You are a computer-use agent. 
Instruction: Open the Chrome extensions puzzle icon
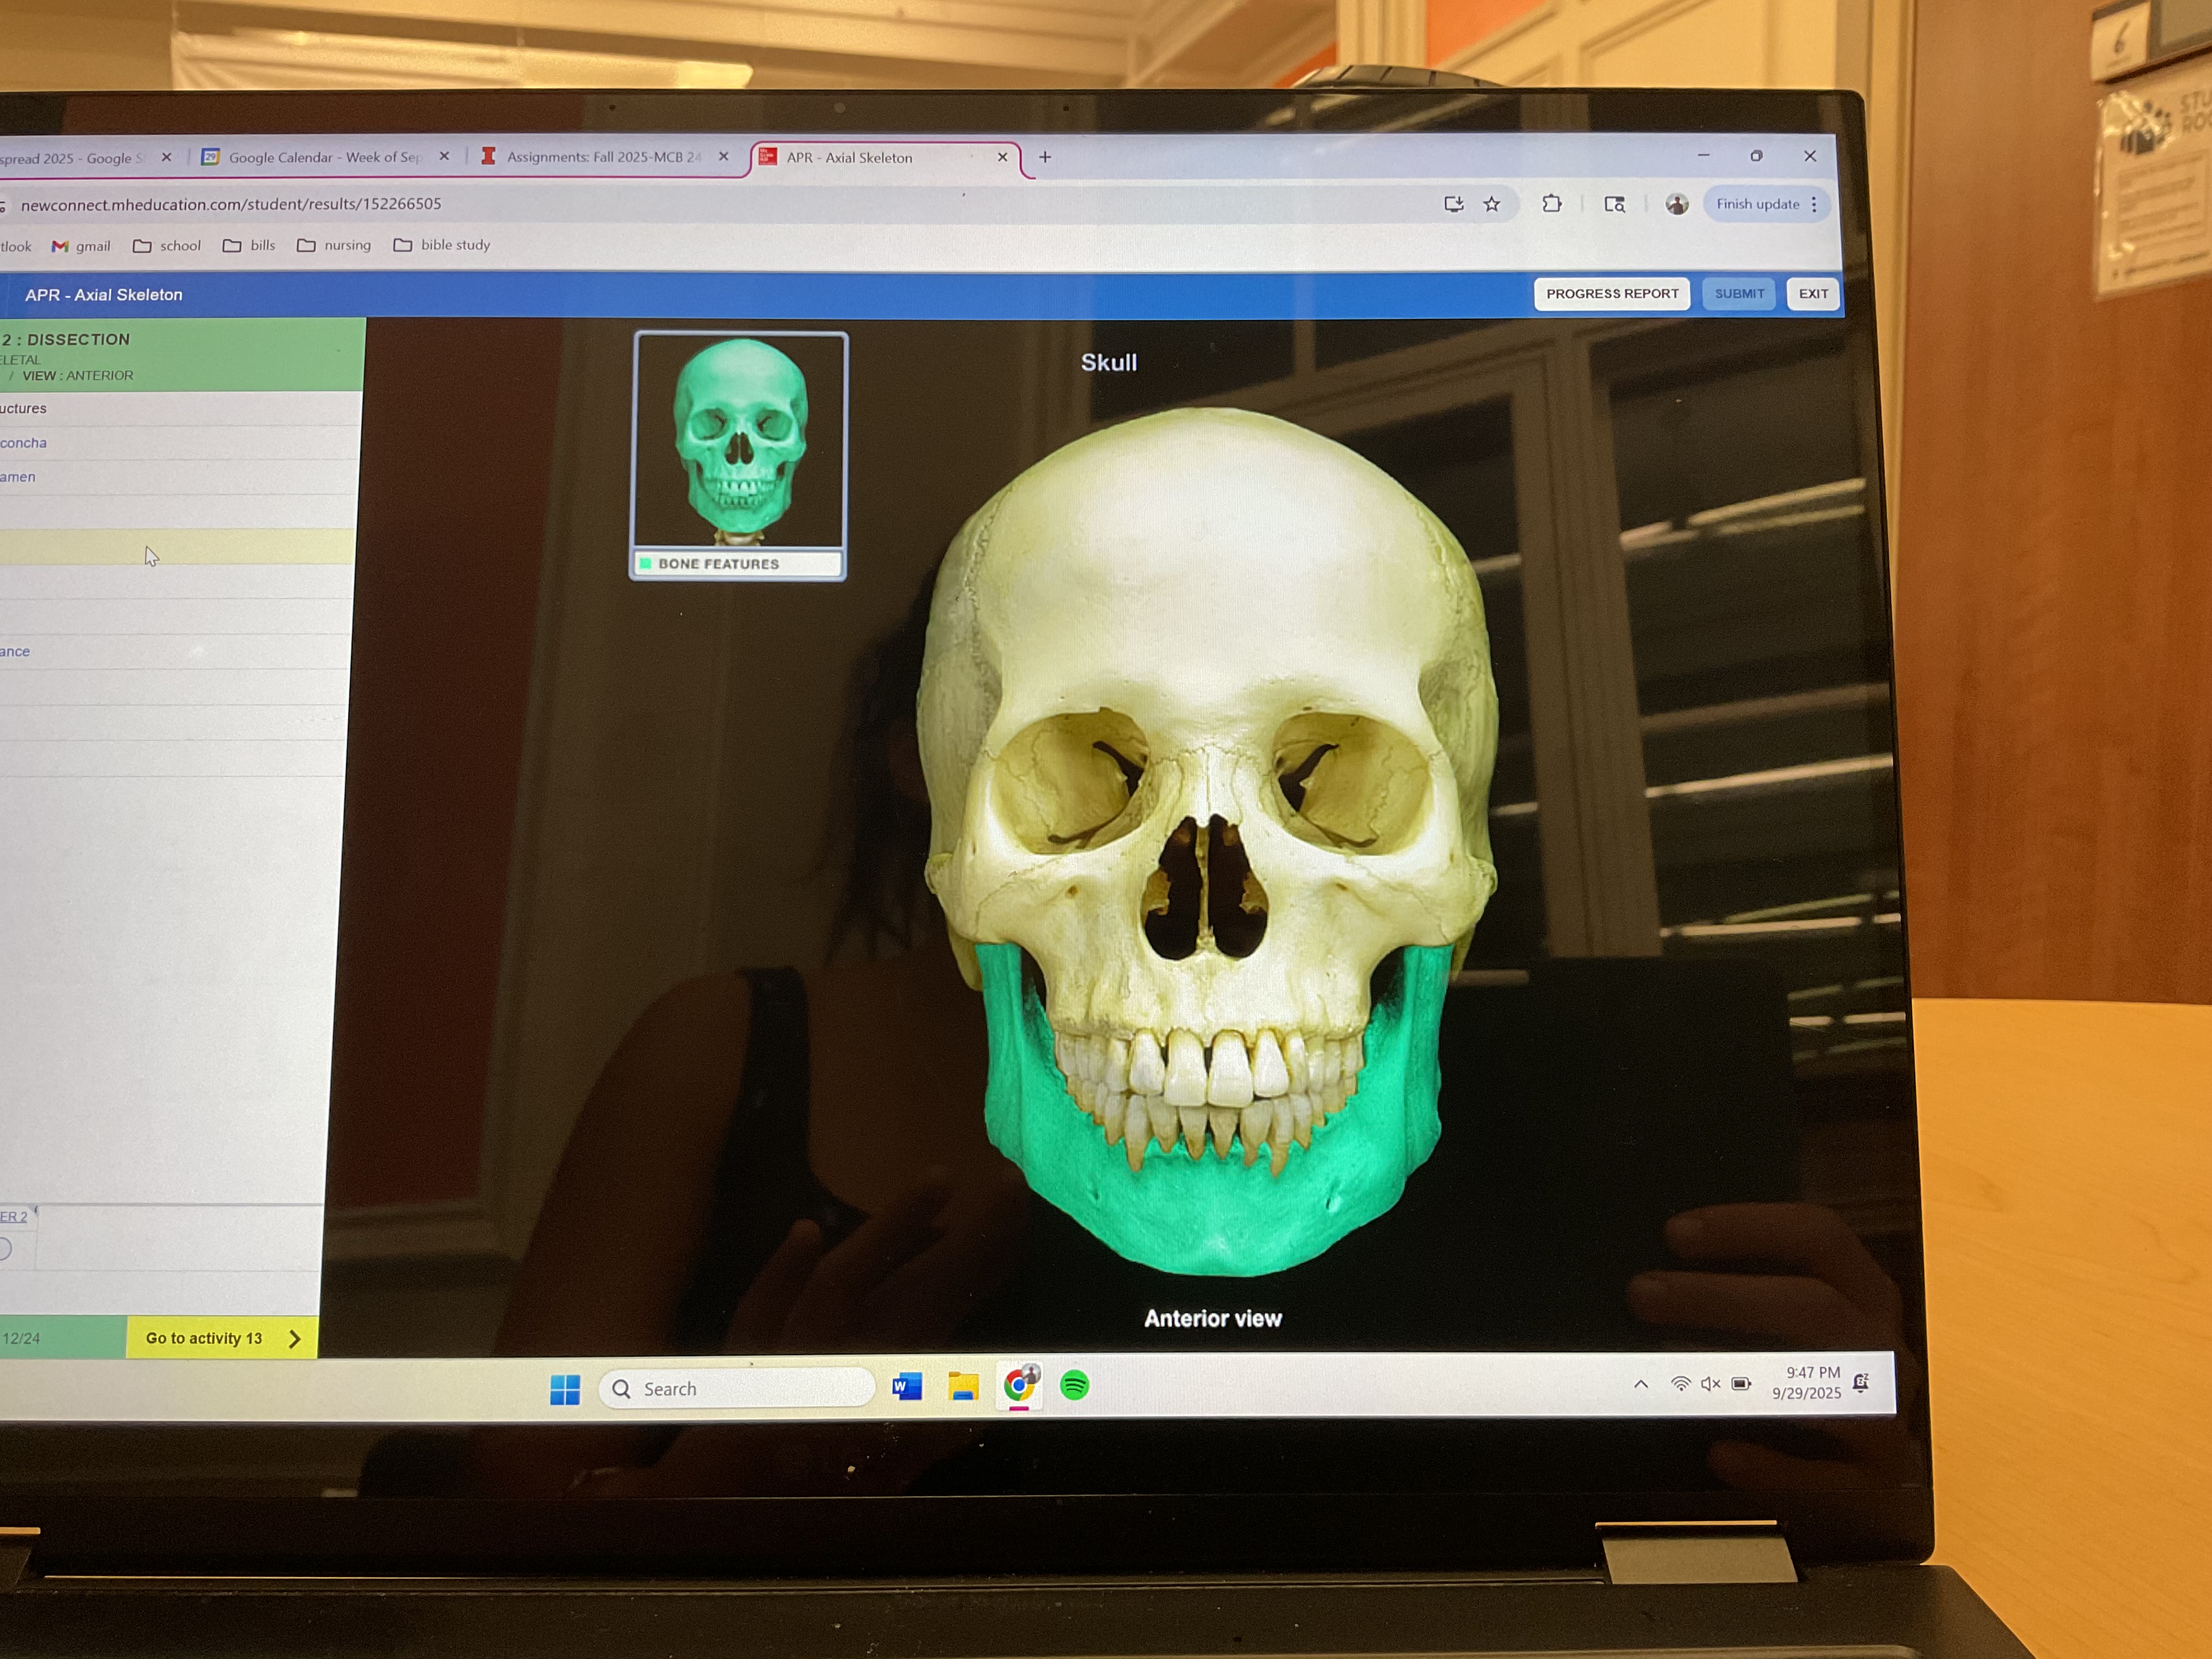[x=1551, y=204]
